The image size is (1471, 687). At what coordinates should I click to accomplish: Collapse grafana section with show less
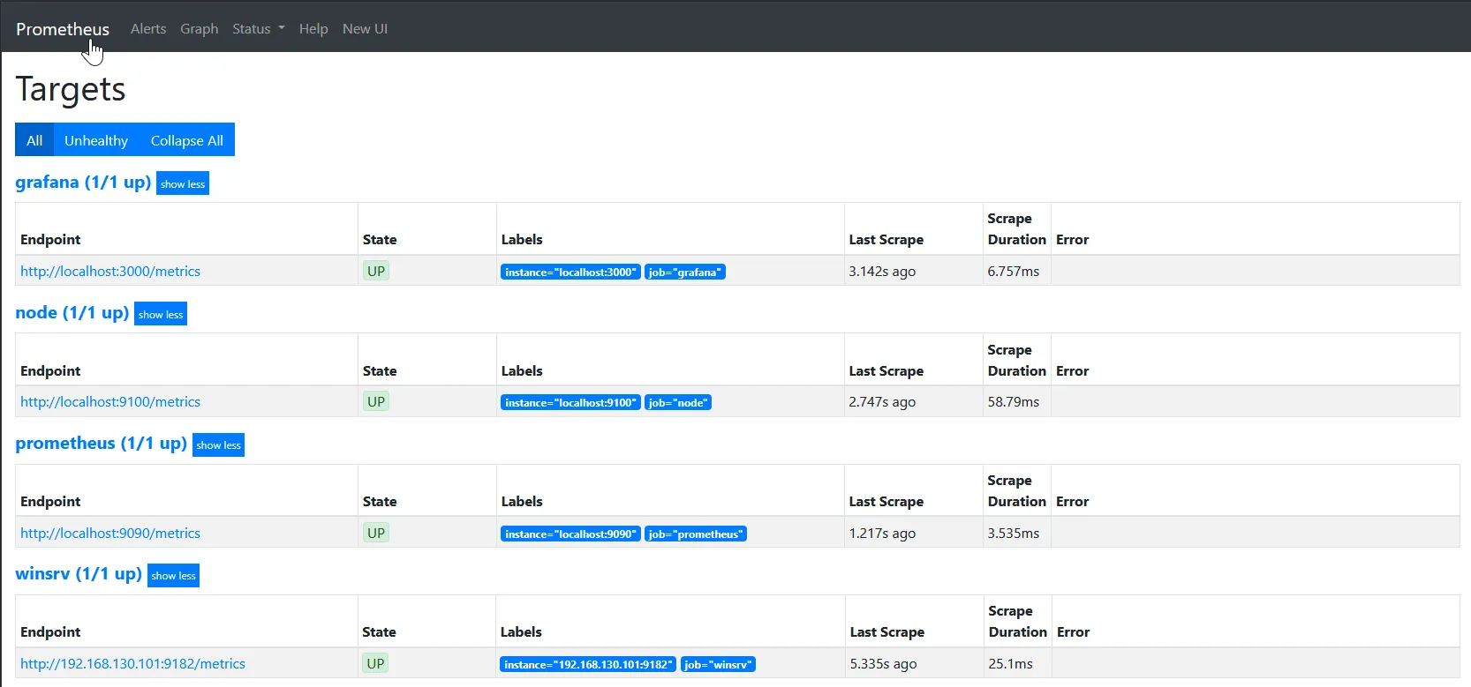tap(183, 183)
